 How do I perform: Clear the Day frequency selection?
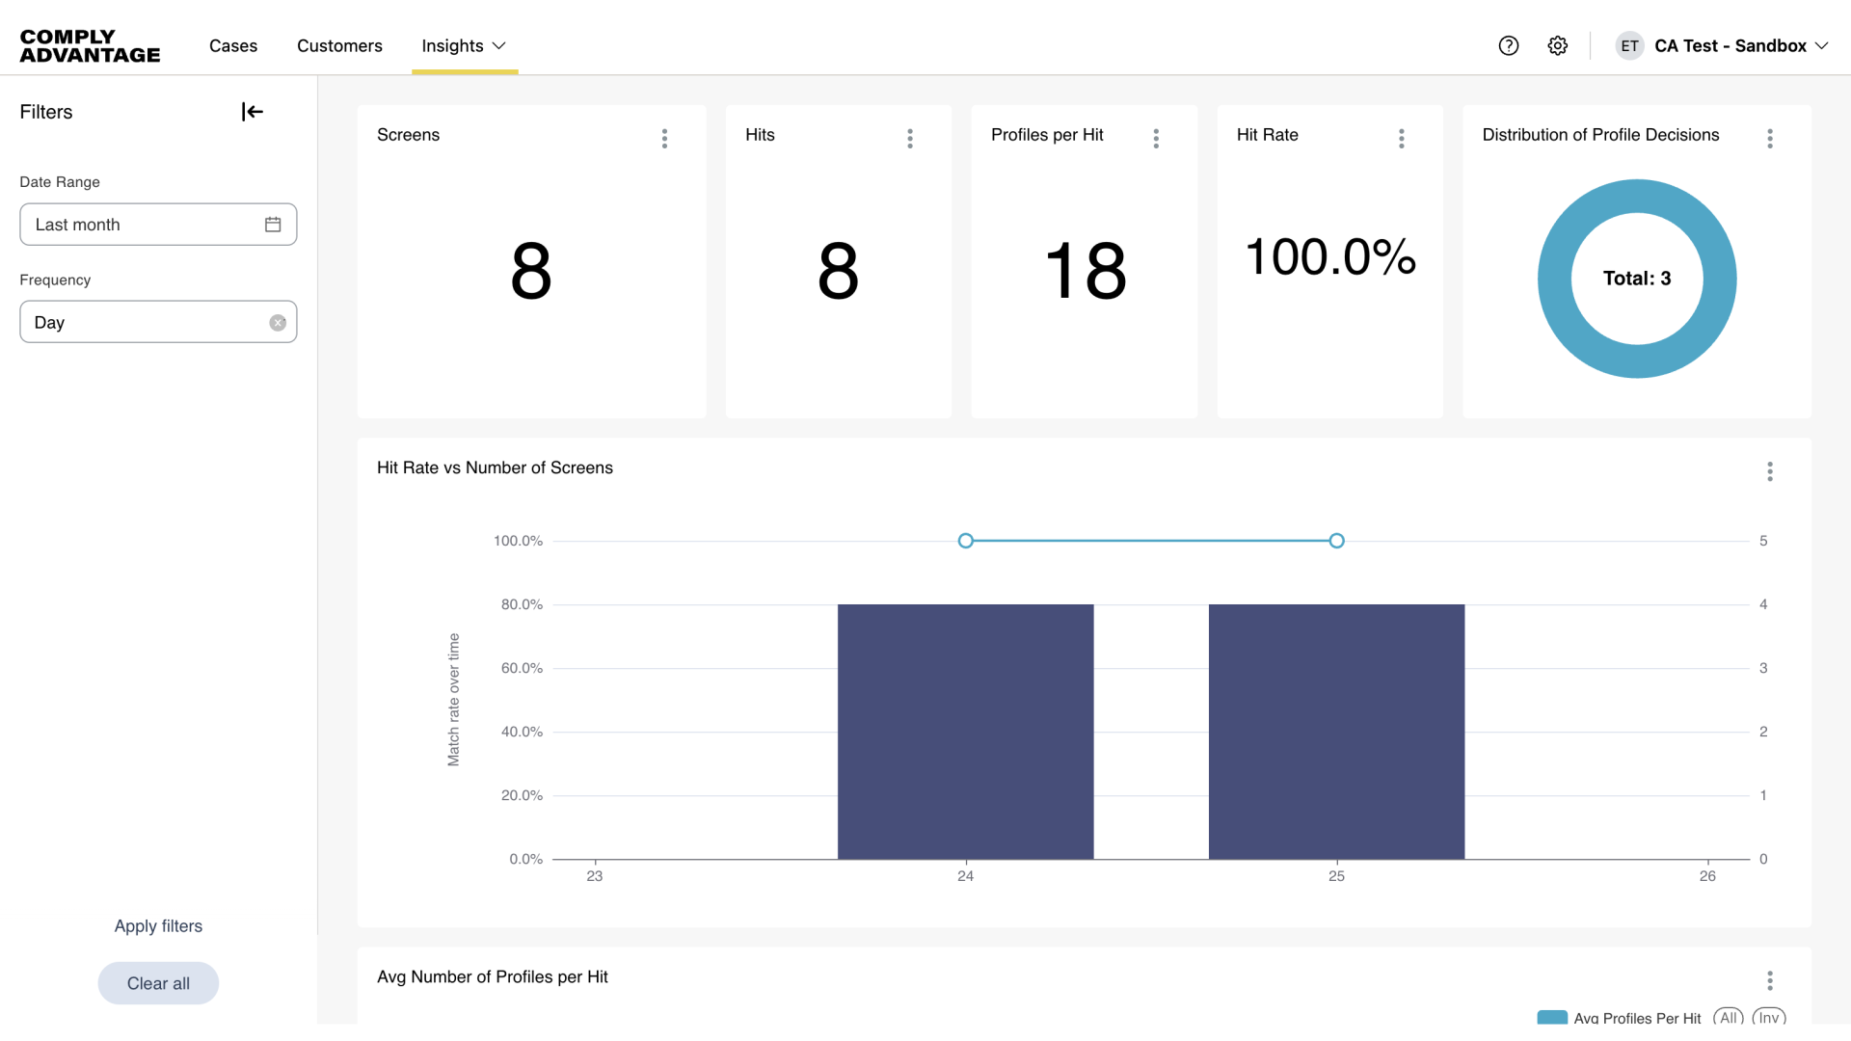278,322
